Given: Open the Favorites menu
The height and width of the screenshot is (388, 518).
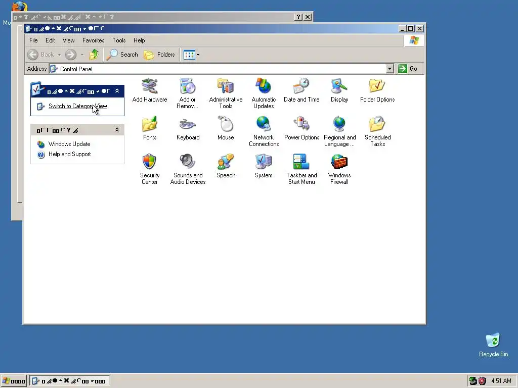Looking at the screenshot, I should (x=93, y=40).
